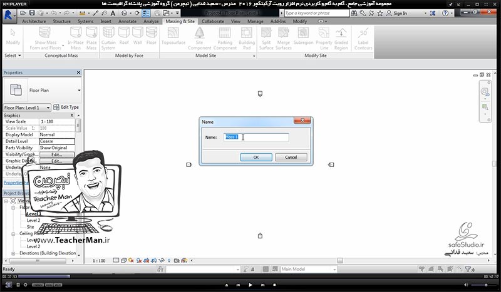The height and width of the screenshot is (292, 501).
Task: Select the Wall by face tool
Action: pyautogui.click(x=138, y=36)
